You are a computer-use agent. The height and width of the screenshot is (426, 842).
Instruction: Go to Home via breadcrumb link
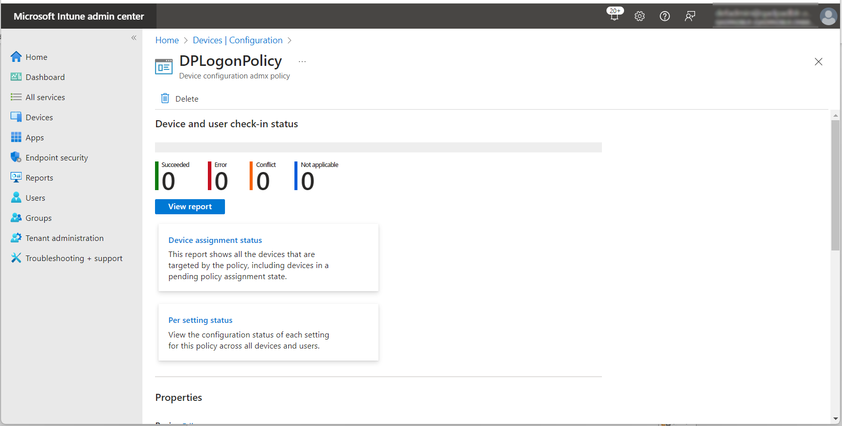tap(167, 40)
